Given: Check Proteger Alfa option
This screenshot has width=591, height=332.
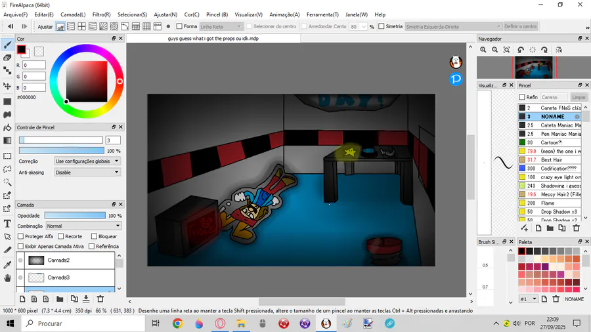Looking at the screenshot, I should pyautogui.click(x=21, y=236).
